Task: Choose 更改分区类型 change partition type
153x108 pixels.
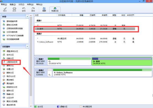Action: coord(10,101)
